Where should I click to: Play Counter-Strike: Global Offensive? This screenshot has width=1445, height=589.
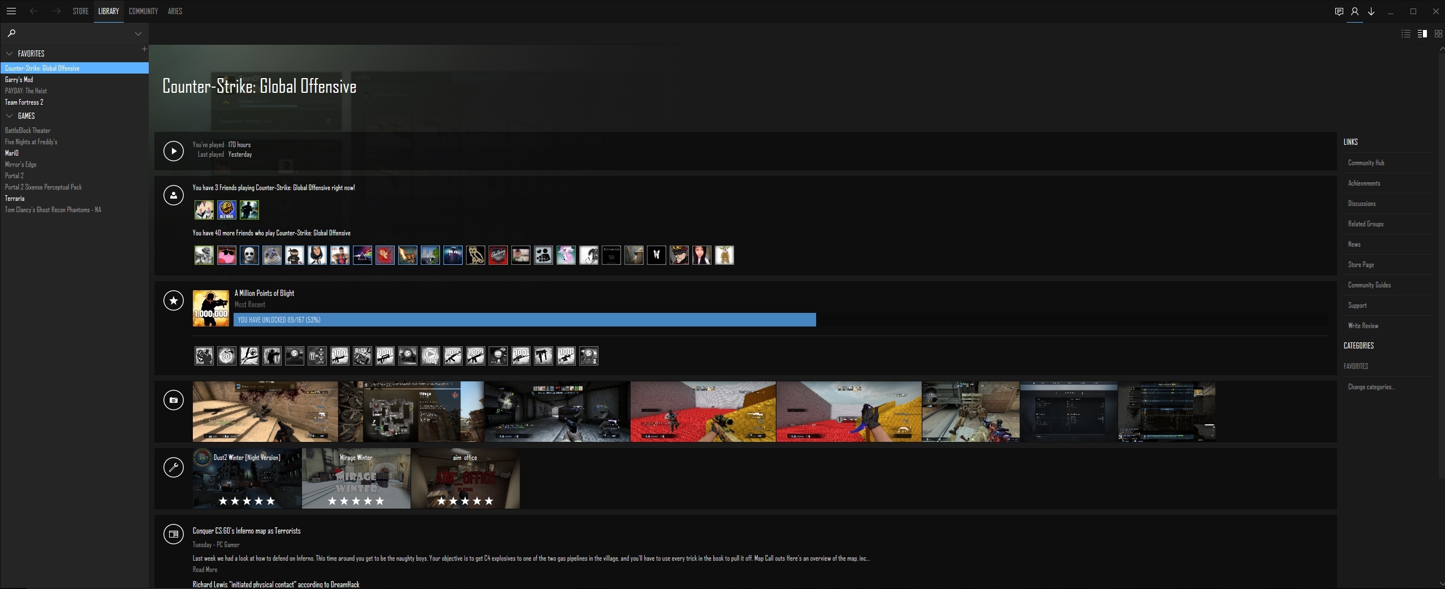tap(174, 151)
